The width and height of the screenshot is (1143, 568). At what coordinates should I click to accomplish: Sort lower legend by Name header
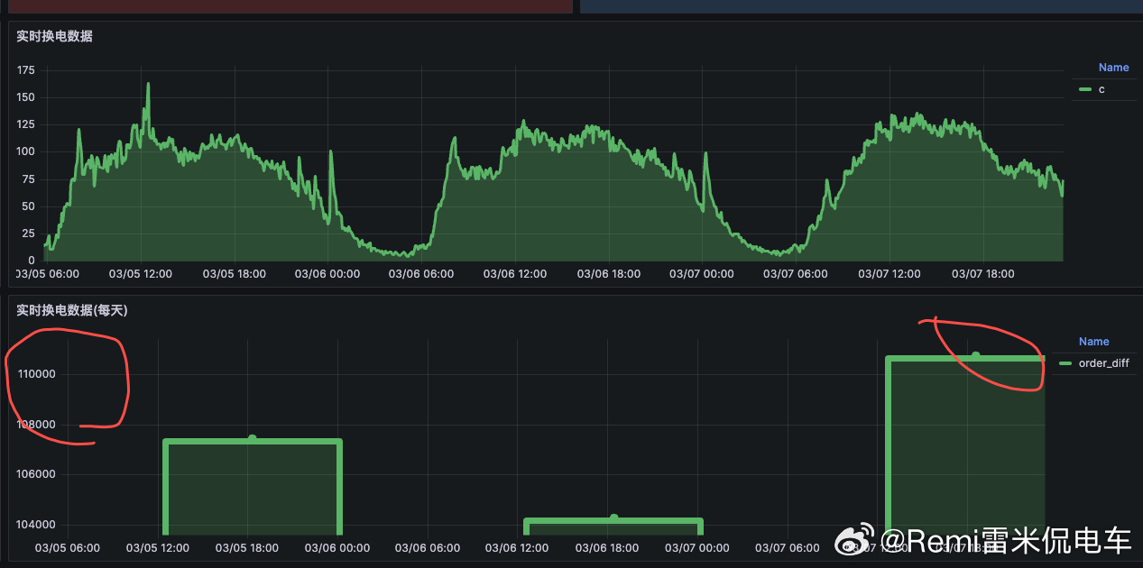(1093, 342)
